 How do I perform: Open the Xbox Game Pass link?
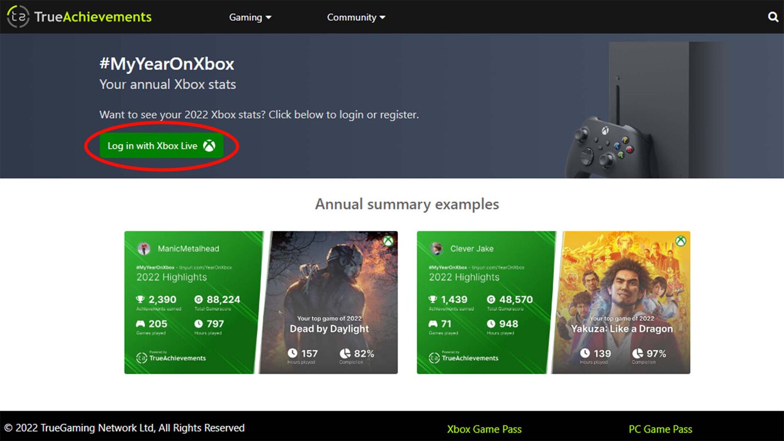[x=484, y=429]
